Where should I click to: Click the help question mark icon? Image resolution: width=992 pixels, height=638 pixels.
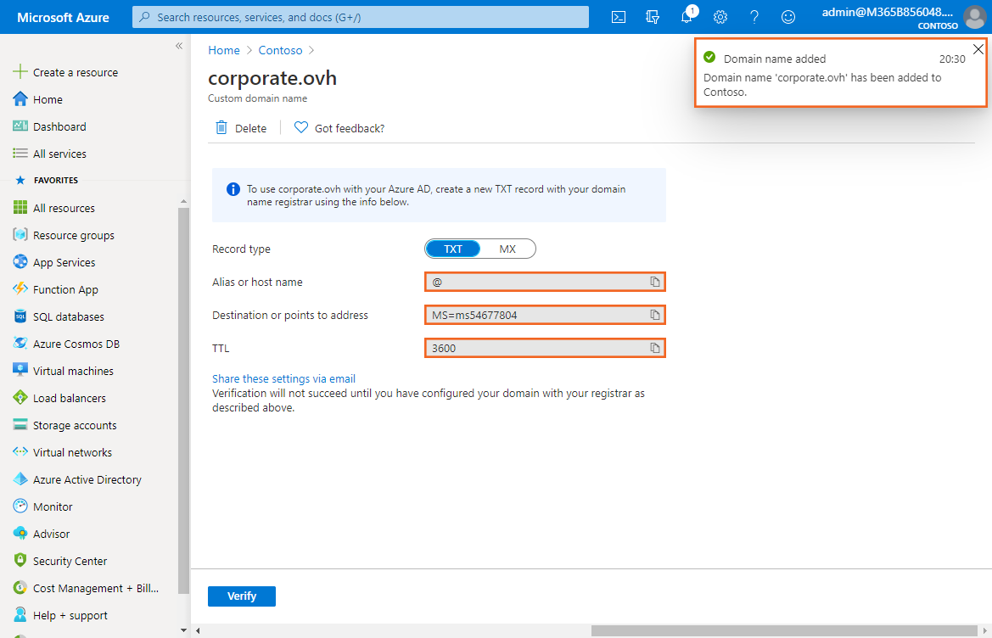click(x=754, y=17)
